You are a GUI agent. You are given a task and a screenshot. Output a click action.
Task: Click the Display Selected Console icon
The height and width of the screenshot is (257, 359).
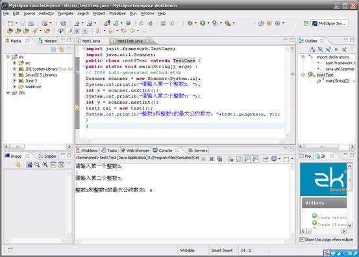click(274, 158)
